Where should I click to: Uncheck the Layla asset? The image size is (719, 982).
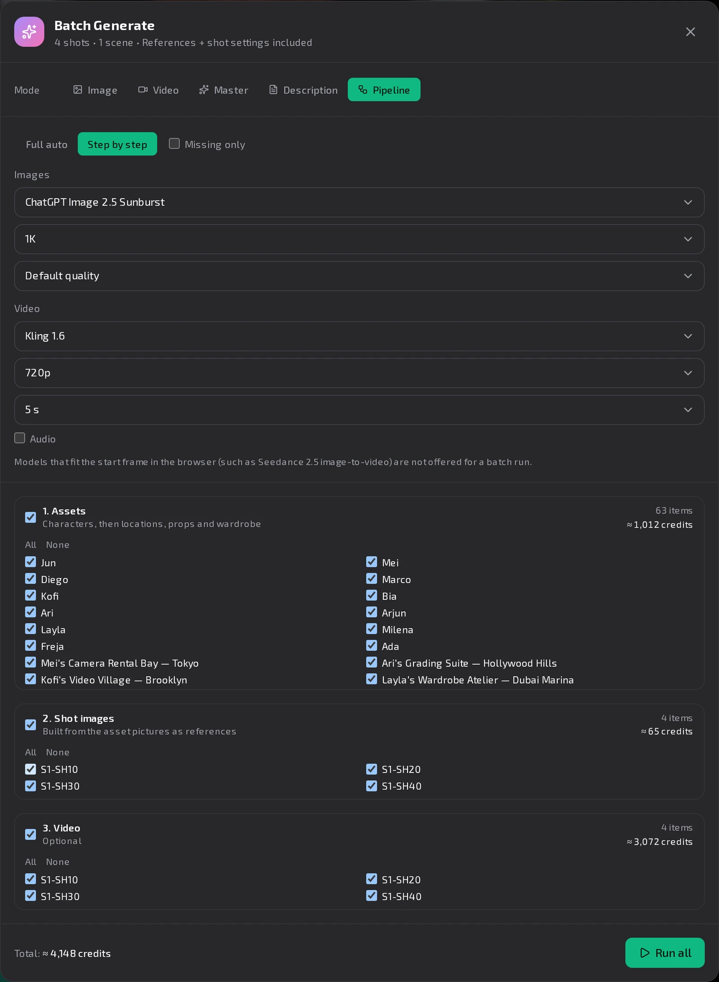click(x=31, y=629)
